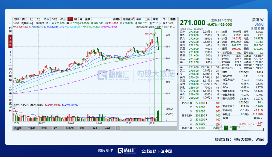Open the 分价表 sidebar view
272x157 pixels.
coord(10,90)
